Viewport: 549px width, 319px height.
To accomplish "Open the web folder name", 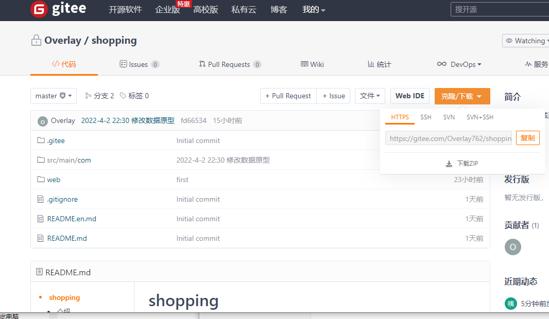I will click(x=54, y=180).
